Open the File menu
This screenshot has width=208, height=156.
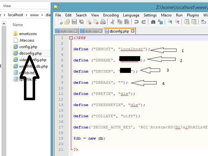(x=58, y=15)
